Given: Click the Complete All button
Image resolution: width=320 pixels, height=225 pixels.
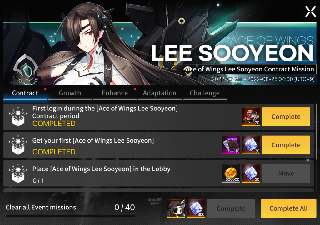Looking at the screenshot, I should click(288, 208).
